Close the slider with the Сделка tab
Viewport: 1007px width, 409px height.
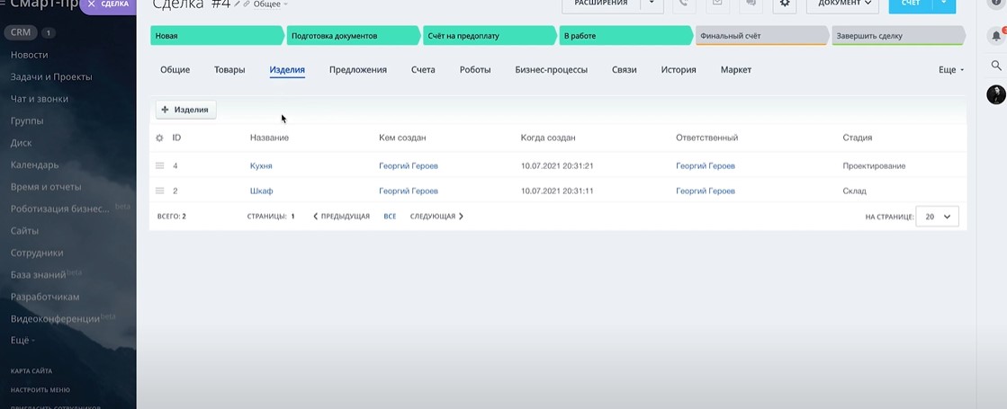[91, 4]
